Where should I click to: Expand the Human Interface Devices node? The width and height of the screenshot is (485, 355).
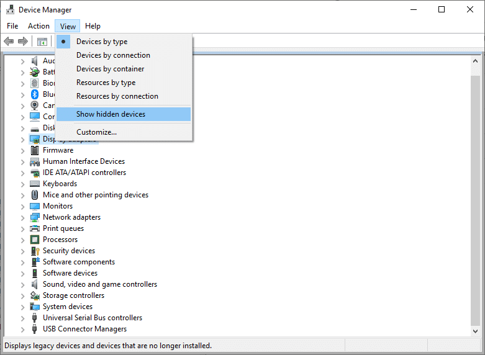pyautogui.click(x=23, y=161)
